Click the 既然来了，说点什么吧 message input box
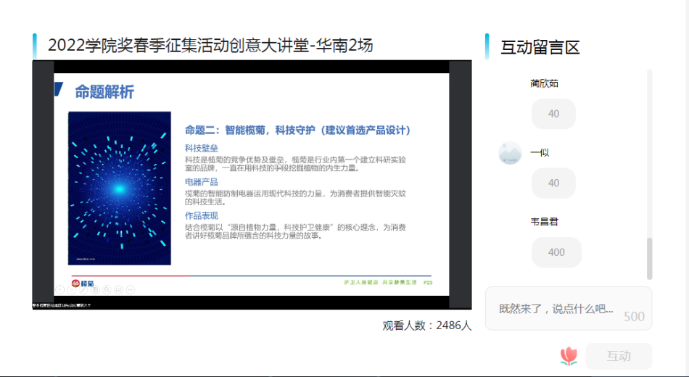The width and height of the screenshot is (689, 377). (569, 308)
